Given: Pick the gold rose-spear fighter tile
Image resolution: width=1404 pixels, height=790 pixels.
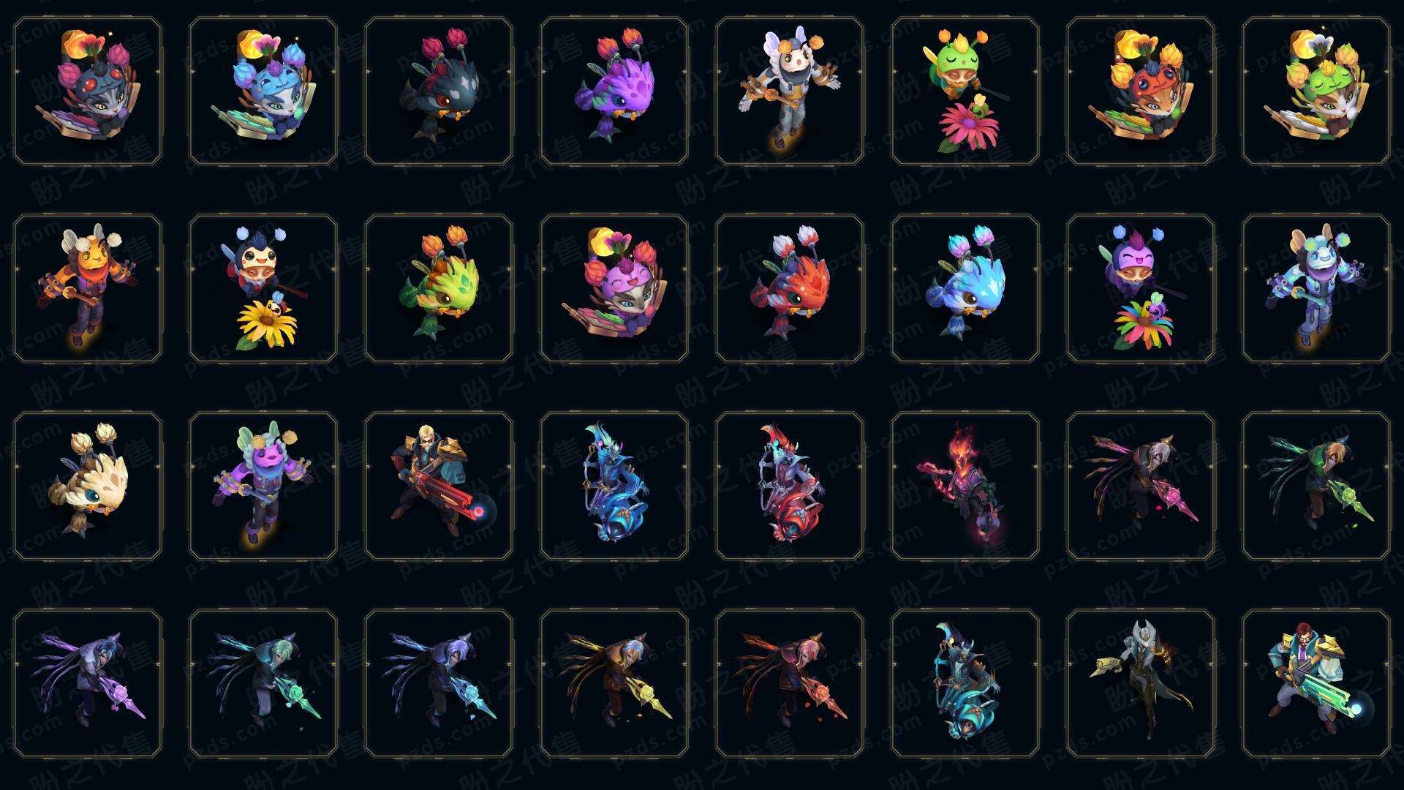Looking at the screenshot, I should click(614, 683).
